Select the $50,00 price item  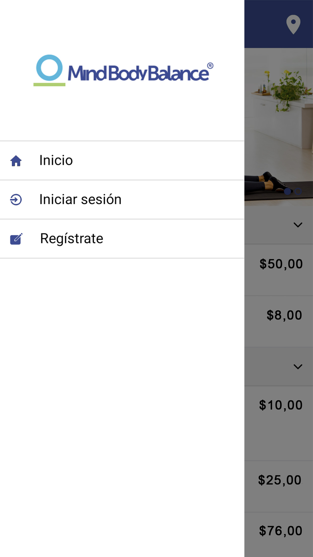point(281,264)
